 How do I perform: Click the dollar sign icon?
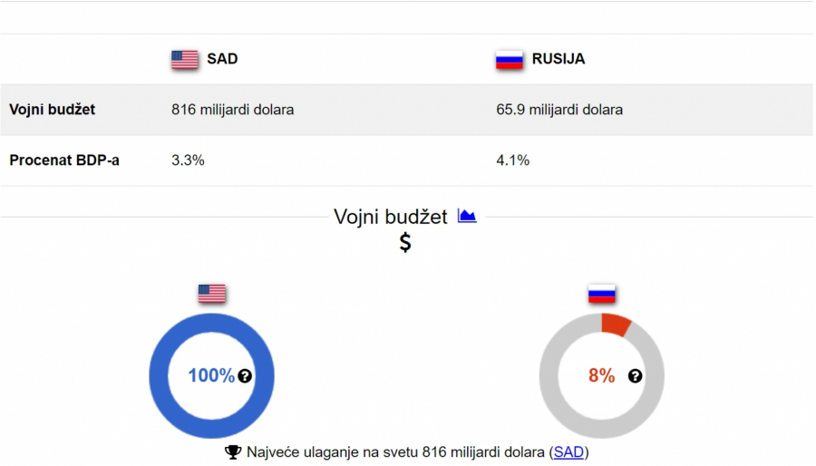(405, 242)
